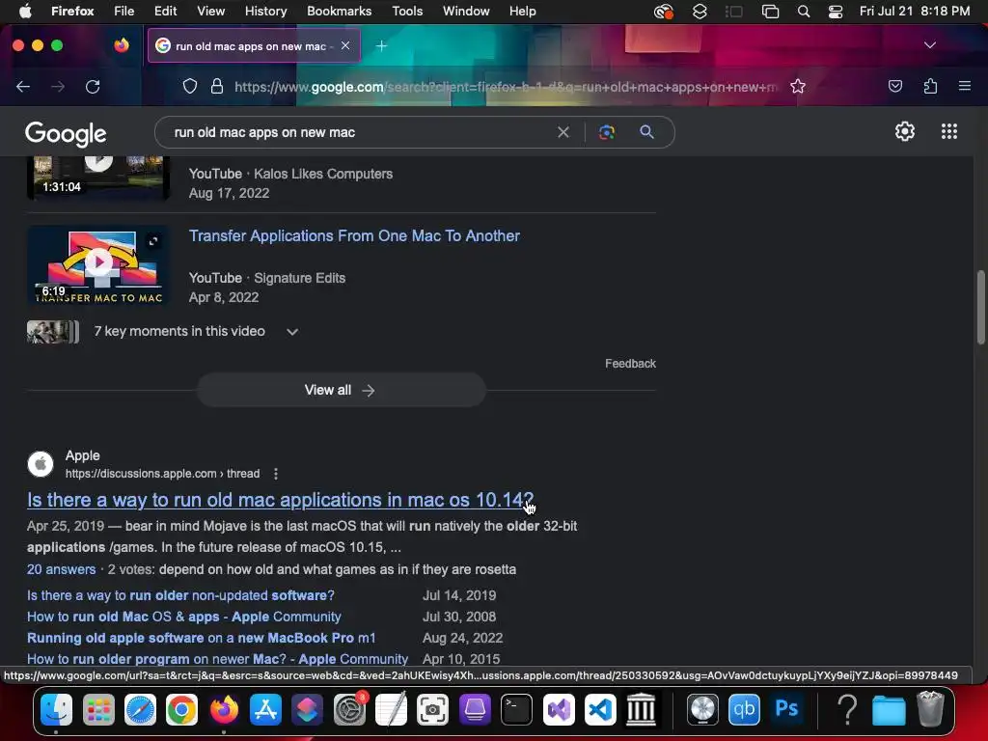Open the History menu
988x741 pixels.
265,12
